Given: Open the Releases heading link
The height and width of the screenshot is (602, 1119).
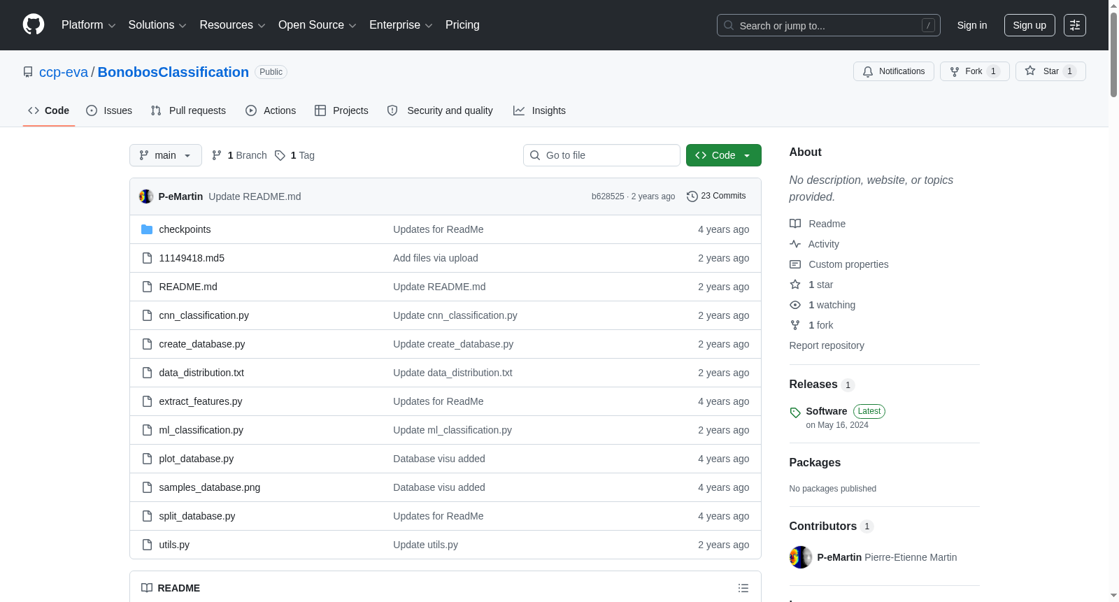Looking at the screenshot, I should click(x=813, y=385).
